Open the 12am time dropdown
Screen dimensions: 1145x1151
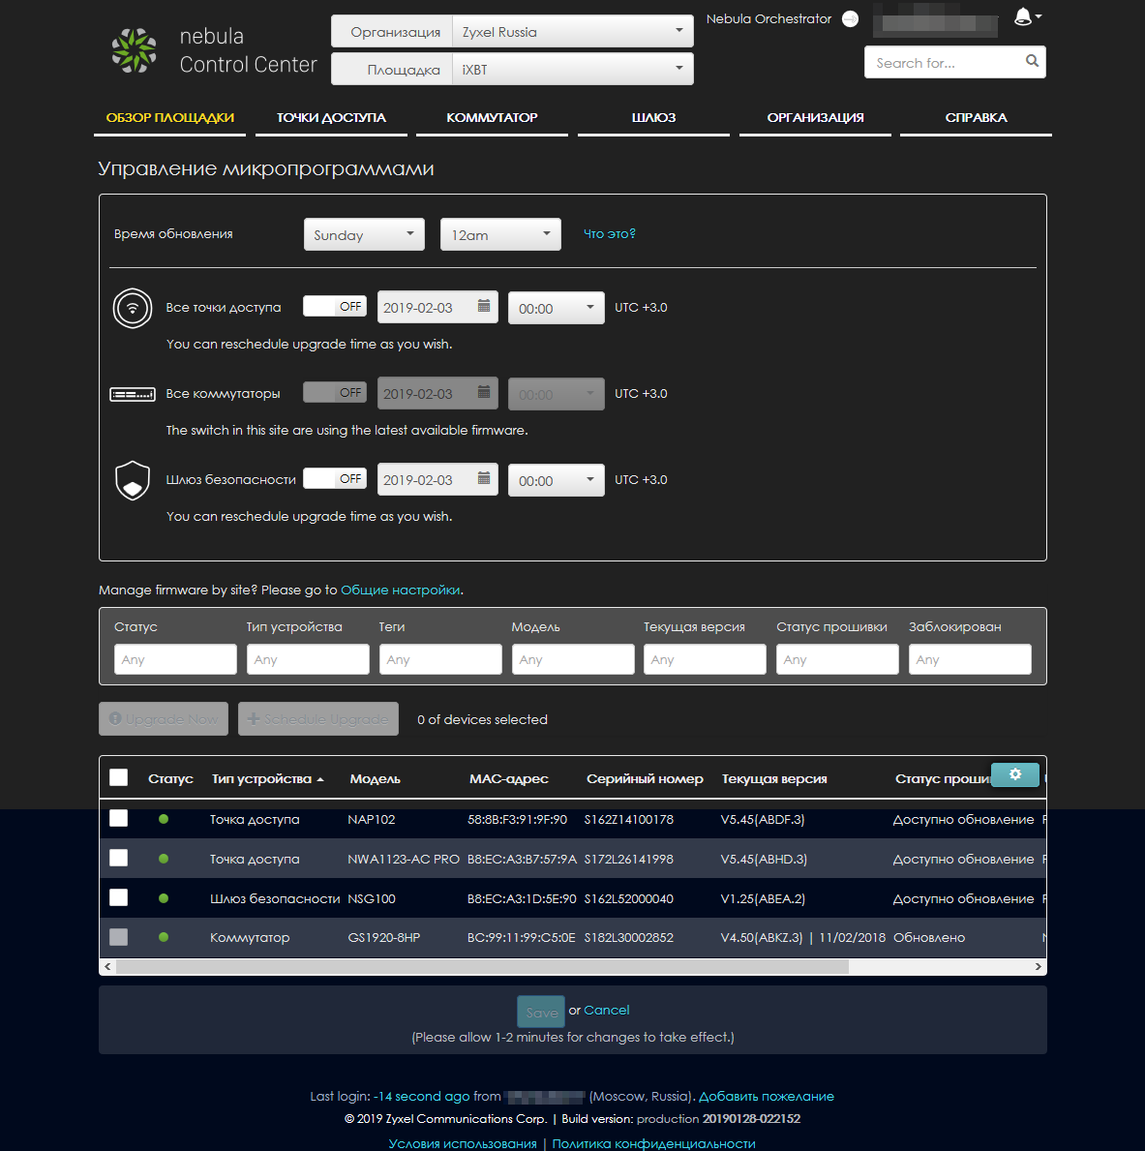point(500,235)
